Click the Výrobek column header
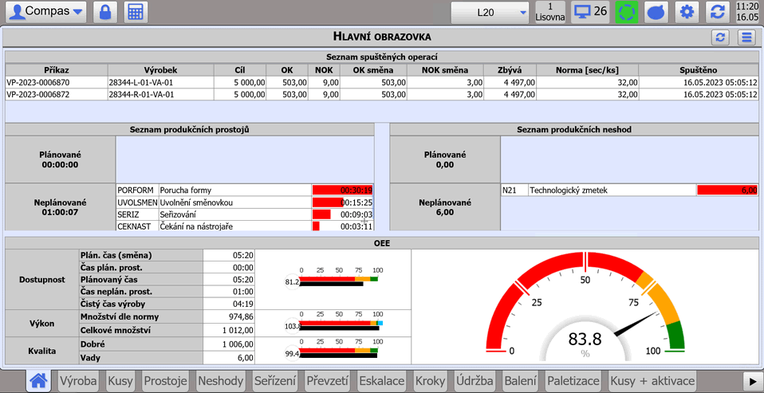Image resolution: width=764 pixels, height=393 pixels. coord(161,70)
